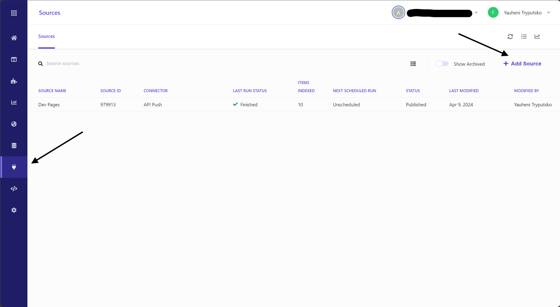The width and height of the screenshot is (560, 307).
Task: Switch to list view icon
Action: [413, 64]
